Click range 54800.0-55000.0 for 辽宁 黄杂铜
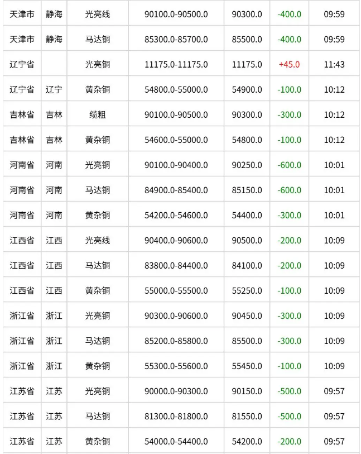The width and height of the screenshot is (361, 454). pyautogui.click(x=176, y=90)
